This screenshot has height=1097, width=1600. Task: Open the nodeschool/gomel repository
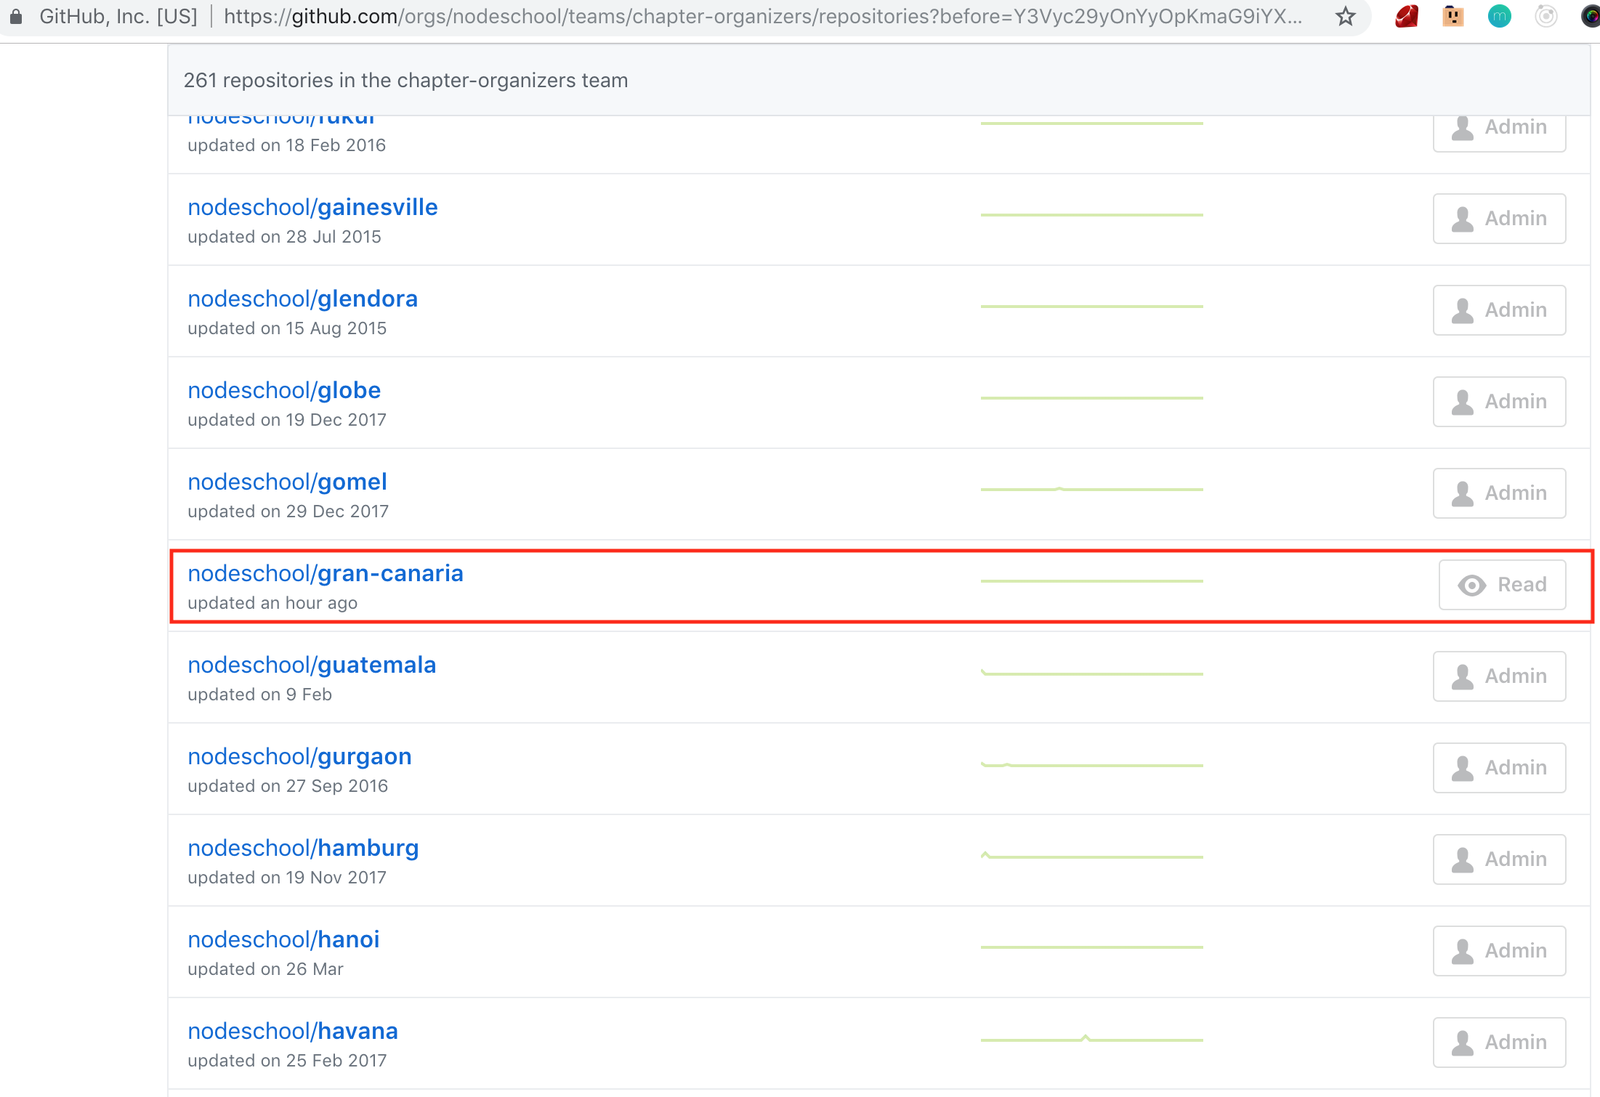click(287, 482)
